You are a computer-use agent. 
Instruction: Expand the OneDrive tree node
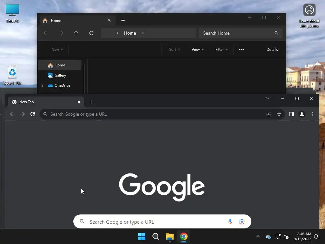tap(42, 85)
